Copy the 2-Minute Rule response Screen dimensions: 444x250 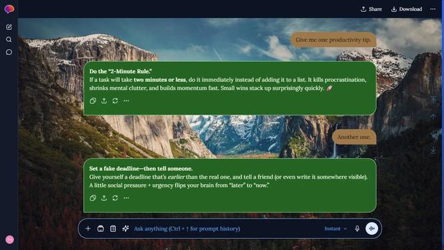click(x=93, y=101)
